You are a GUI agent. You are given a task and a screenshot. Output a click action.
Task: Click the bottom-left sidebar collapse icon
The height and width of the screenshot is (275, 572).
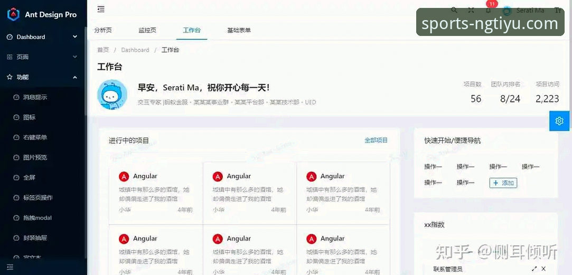point(10,267)
